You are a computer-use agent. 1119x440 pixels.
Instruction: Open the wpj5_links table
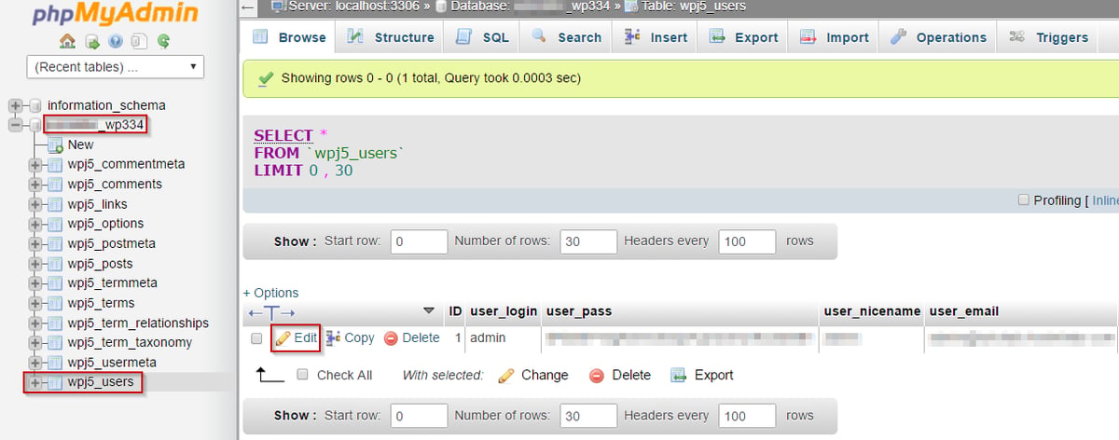97,204
